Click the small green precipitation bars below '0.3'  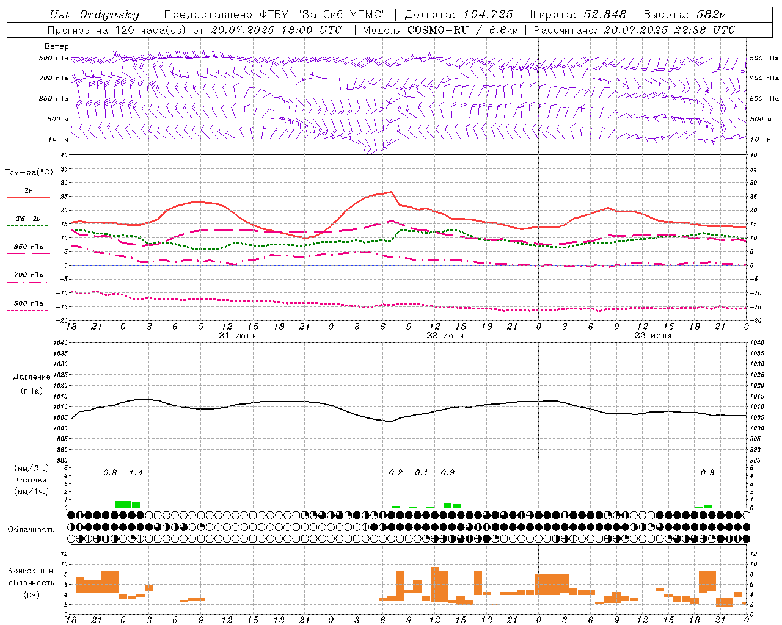point(703,507)
